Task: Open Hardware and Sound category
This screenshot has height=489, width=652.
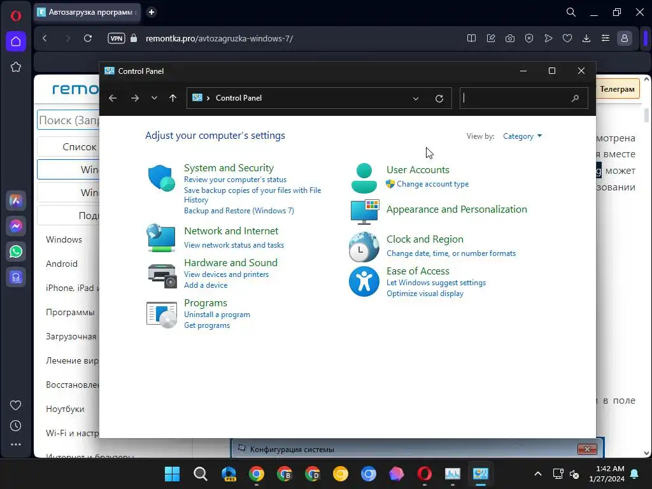Action: [x=230, y=263]
